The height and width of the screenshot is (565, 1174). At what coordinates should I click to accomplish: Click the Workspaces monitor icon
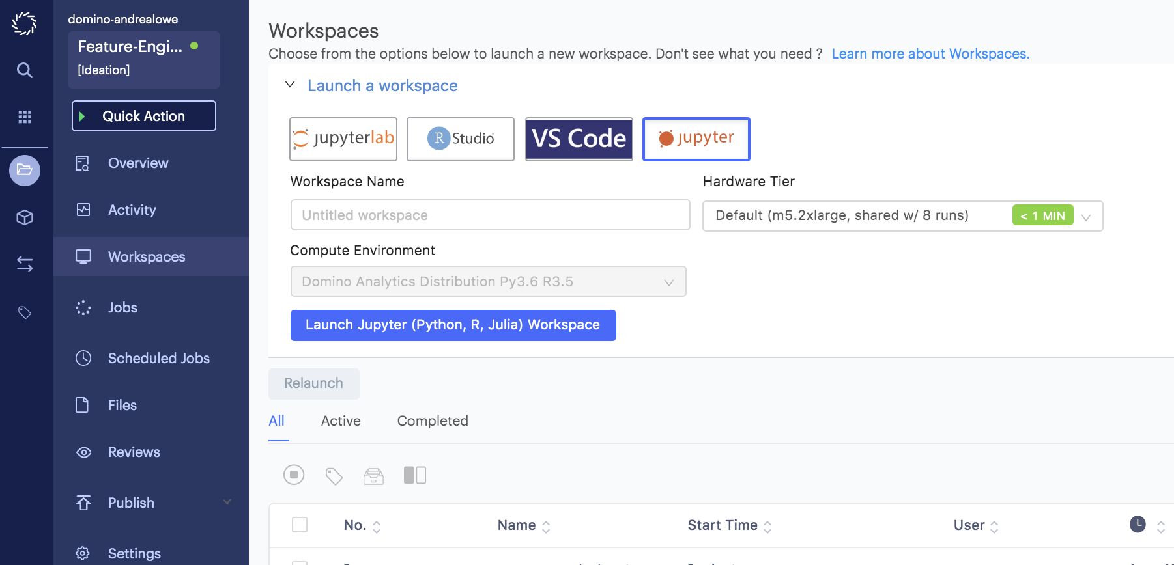pos(83,256)
